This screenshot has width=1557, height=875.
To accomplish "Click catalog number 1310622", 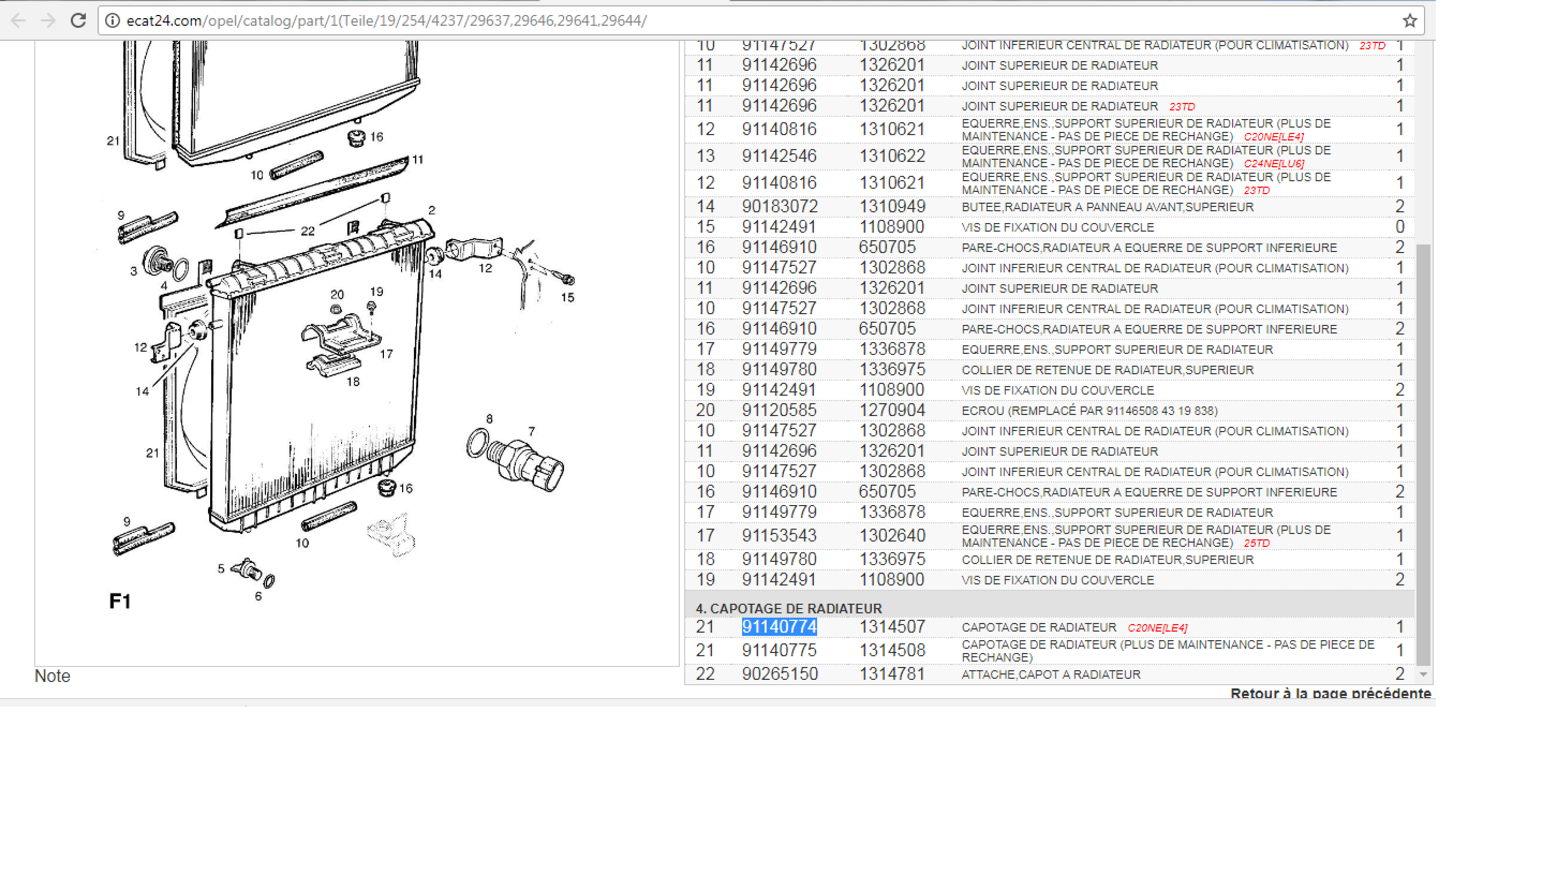I will click(x=892, y=156).
